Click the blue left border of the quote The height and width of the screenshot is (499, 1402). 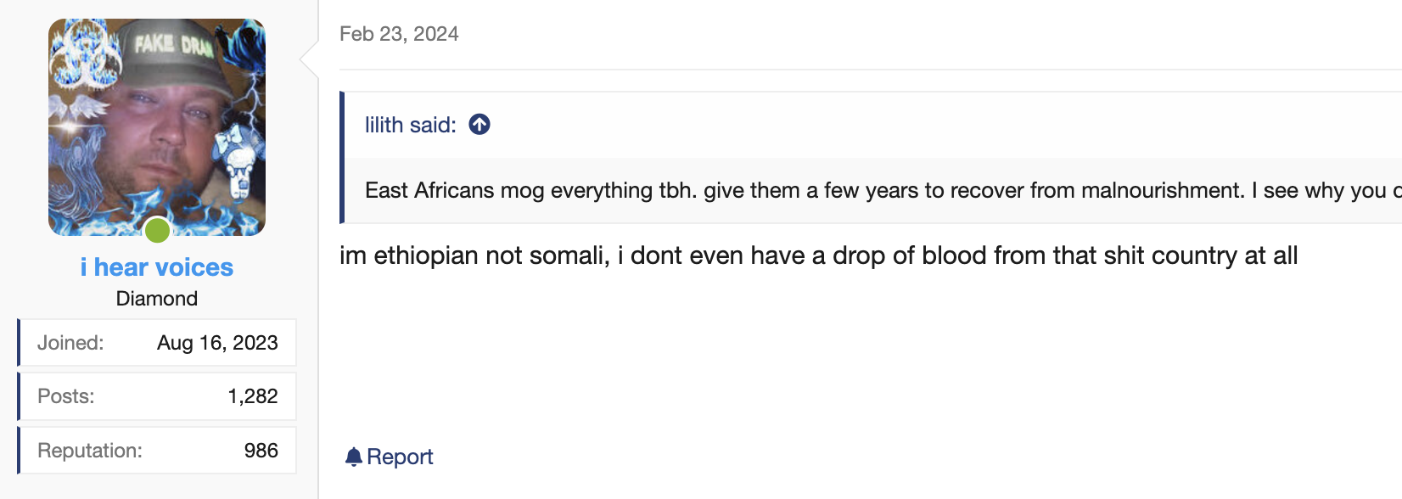(342, 157)
